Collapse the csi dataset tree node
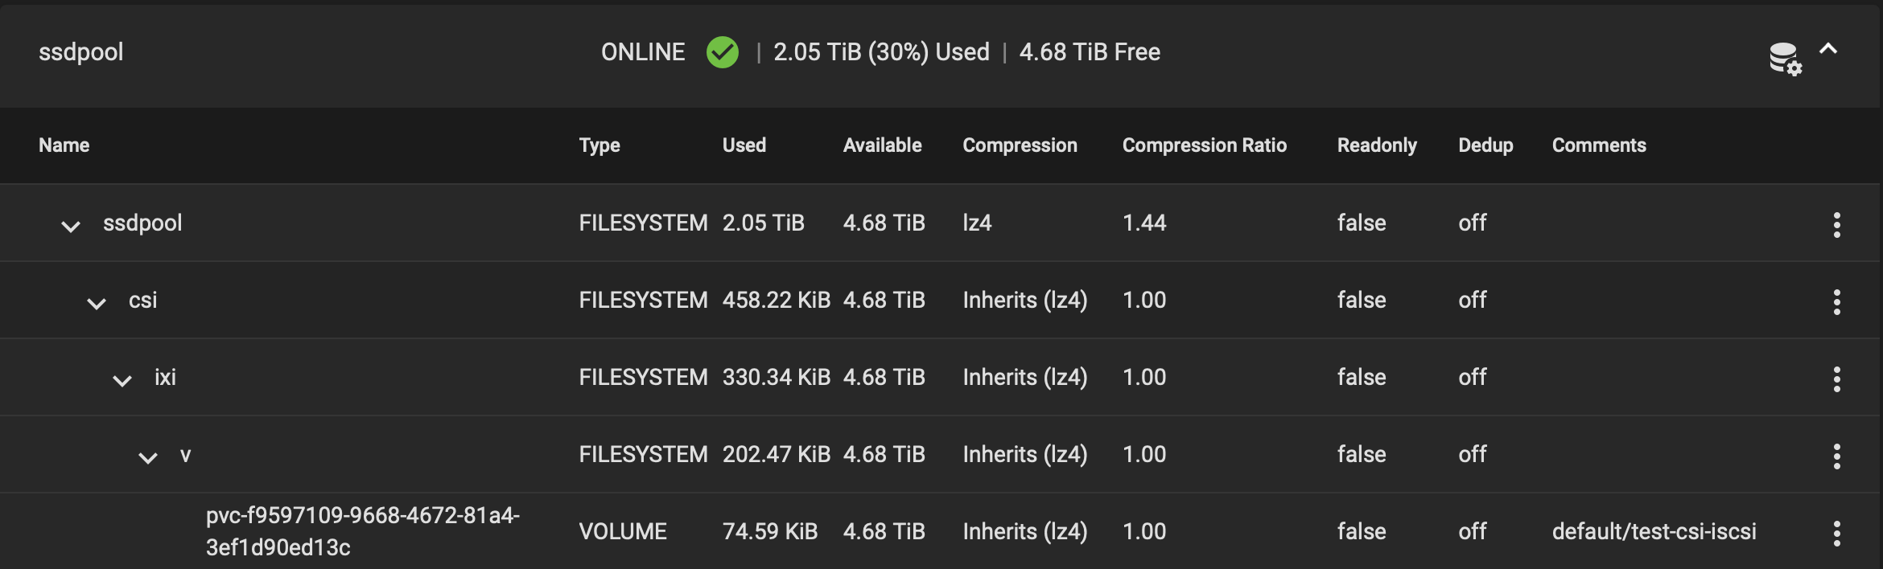This screenshot has width=1883, height=569. (x=97, y=304)
